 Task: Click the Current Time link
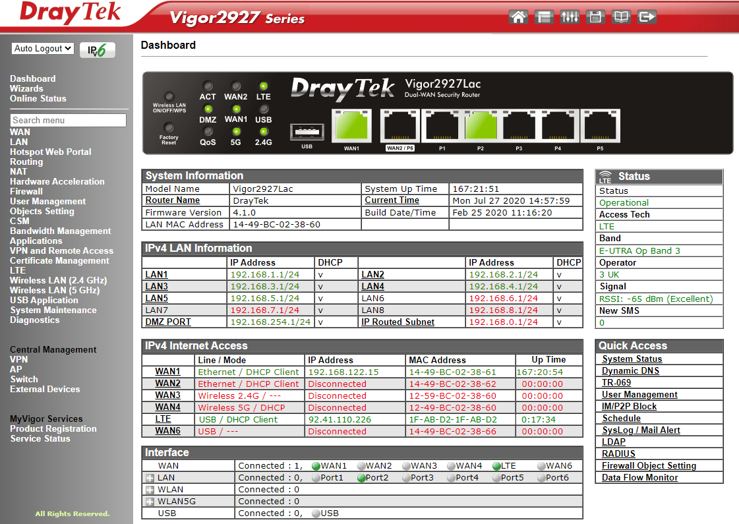click(392, 200)
